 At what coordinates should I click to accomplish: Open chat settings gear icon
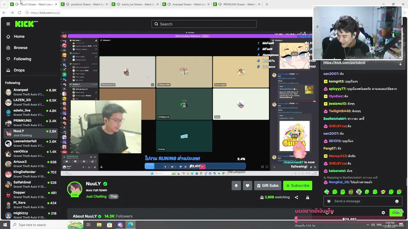tap(383, 212)
